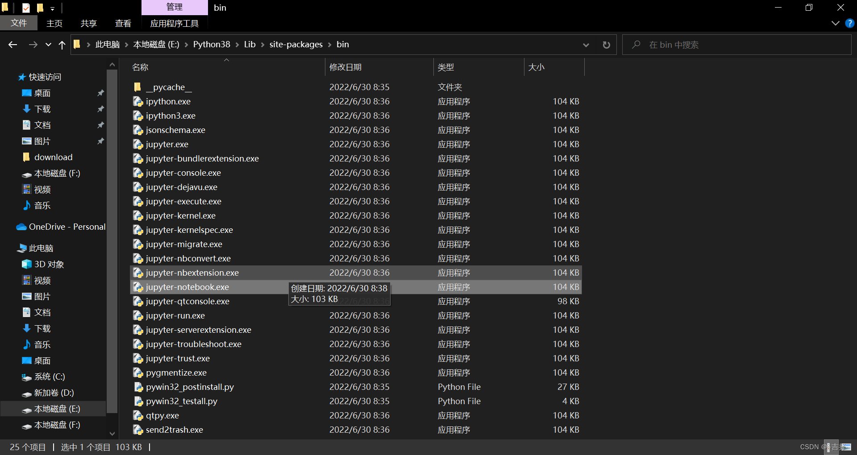857x455 pixels.
Task: Select ipython.exe file icon
Action: (x=138, y=101)
